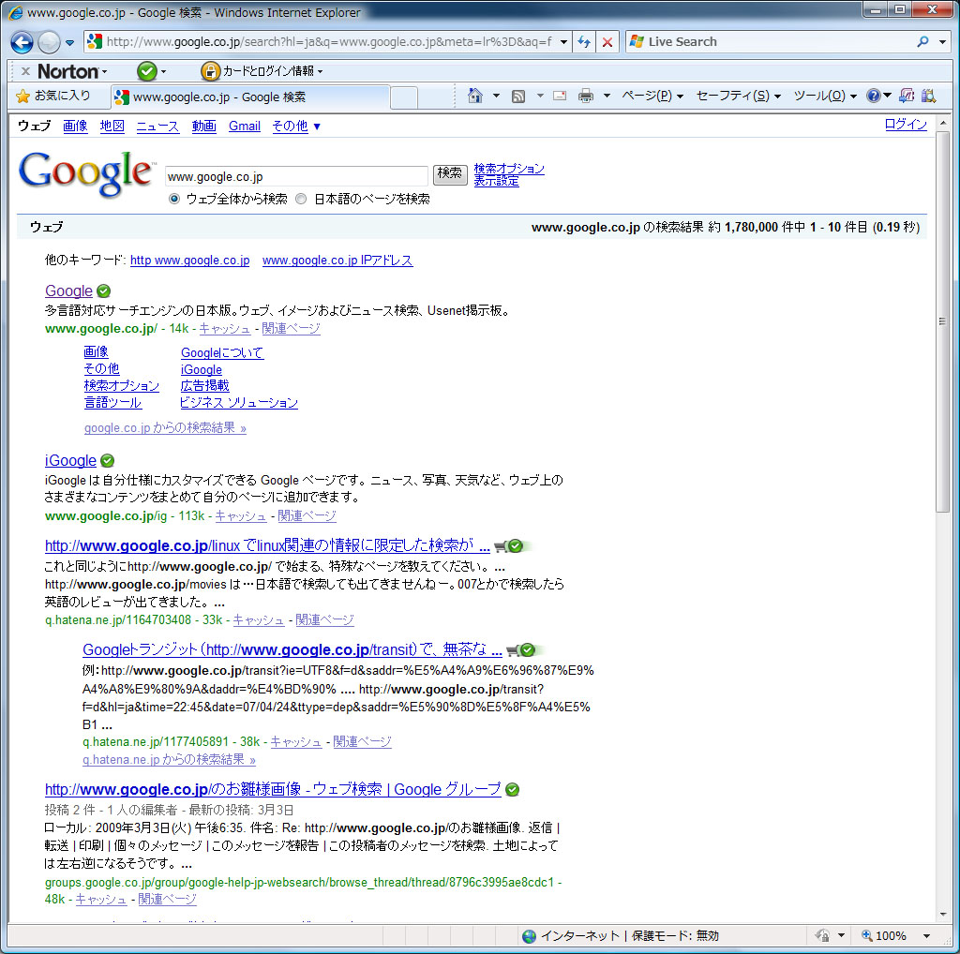
Task: Go to the Home page icon
Action: pos(475,96)
